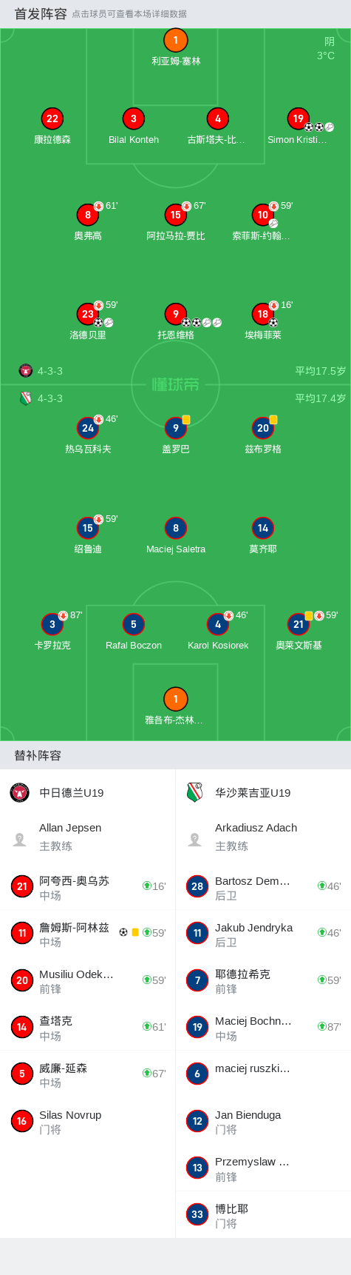Select red number 22 player 康拉德森
This screenshot has width=351, height=1275.
click(52, 126)
